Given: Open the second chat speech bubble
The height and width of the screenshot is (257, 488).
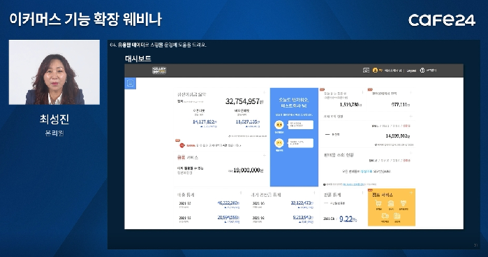Looking at the screenshot, I should click(x=301, y=143).
